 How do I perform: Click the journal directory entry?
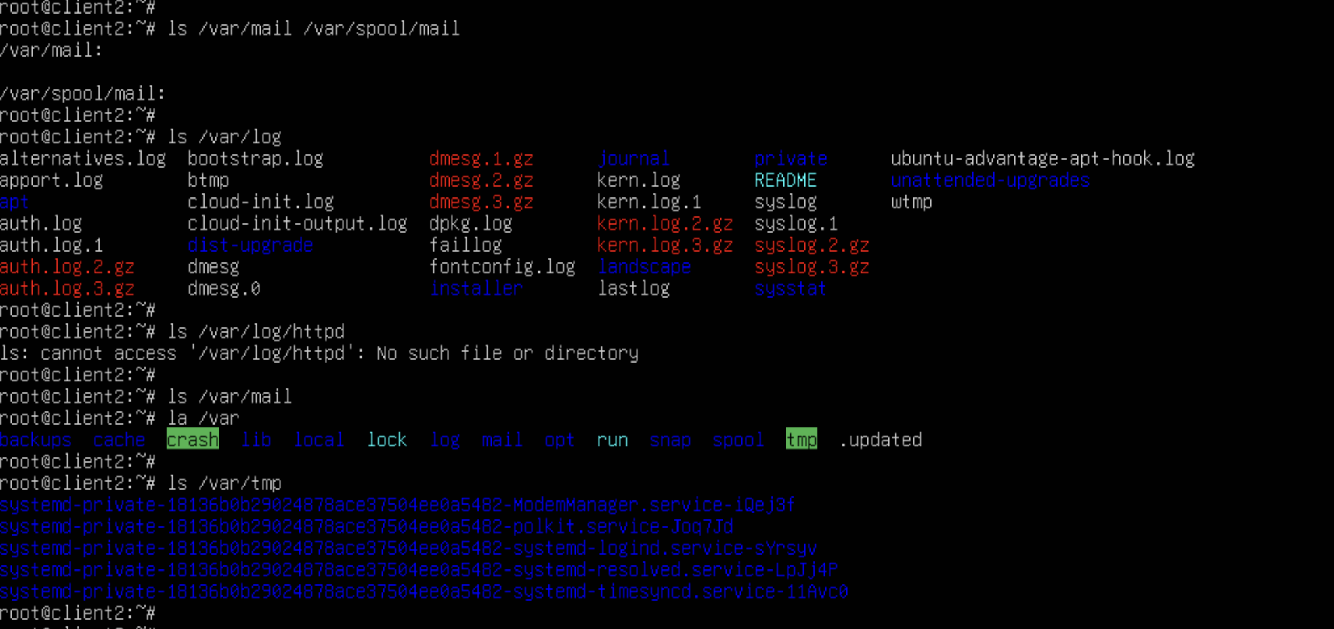(633, 158)
